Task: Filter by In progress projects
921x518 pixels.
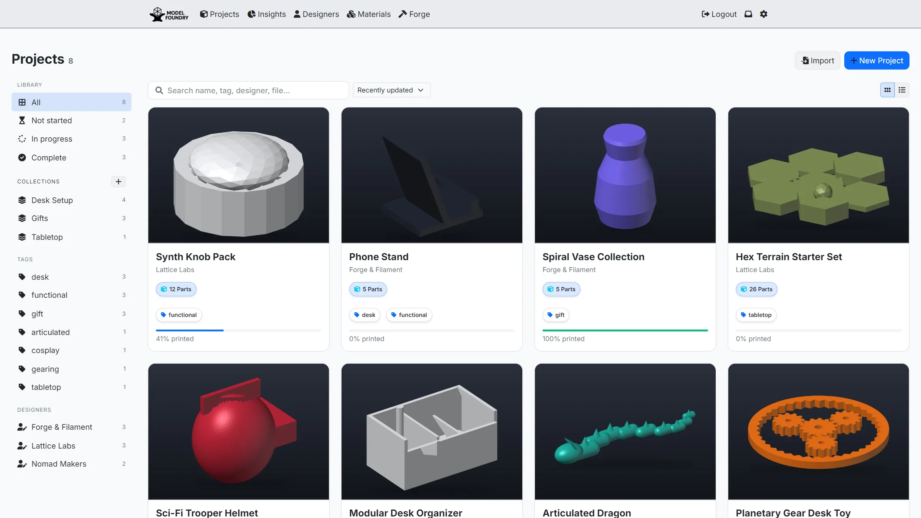Action: 71,139
